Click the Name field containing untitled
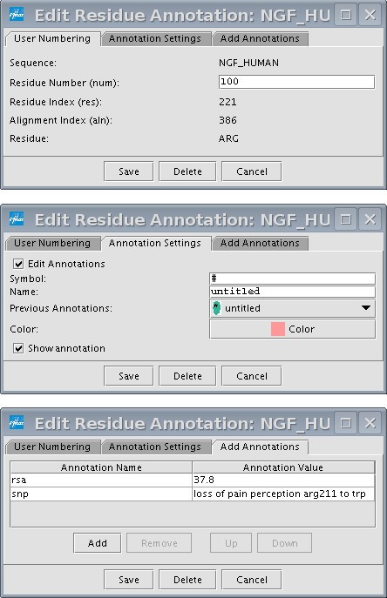Screen dimensions: 387x598 click(x=292, y=292)
